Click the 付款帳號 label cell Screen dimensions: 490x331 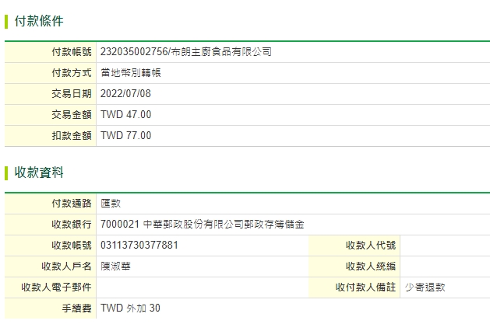click(51, 52)
